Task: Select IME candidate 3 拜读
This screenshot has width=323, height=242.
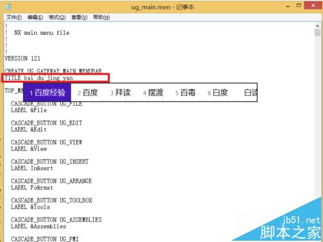Action: click(120, 93)
